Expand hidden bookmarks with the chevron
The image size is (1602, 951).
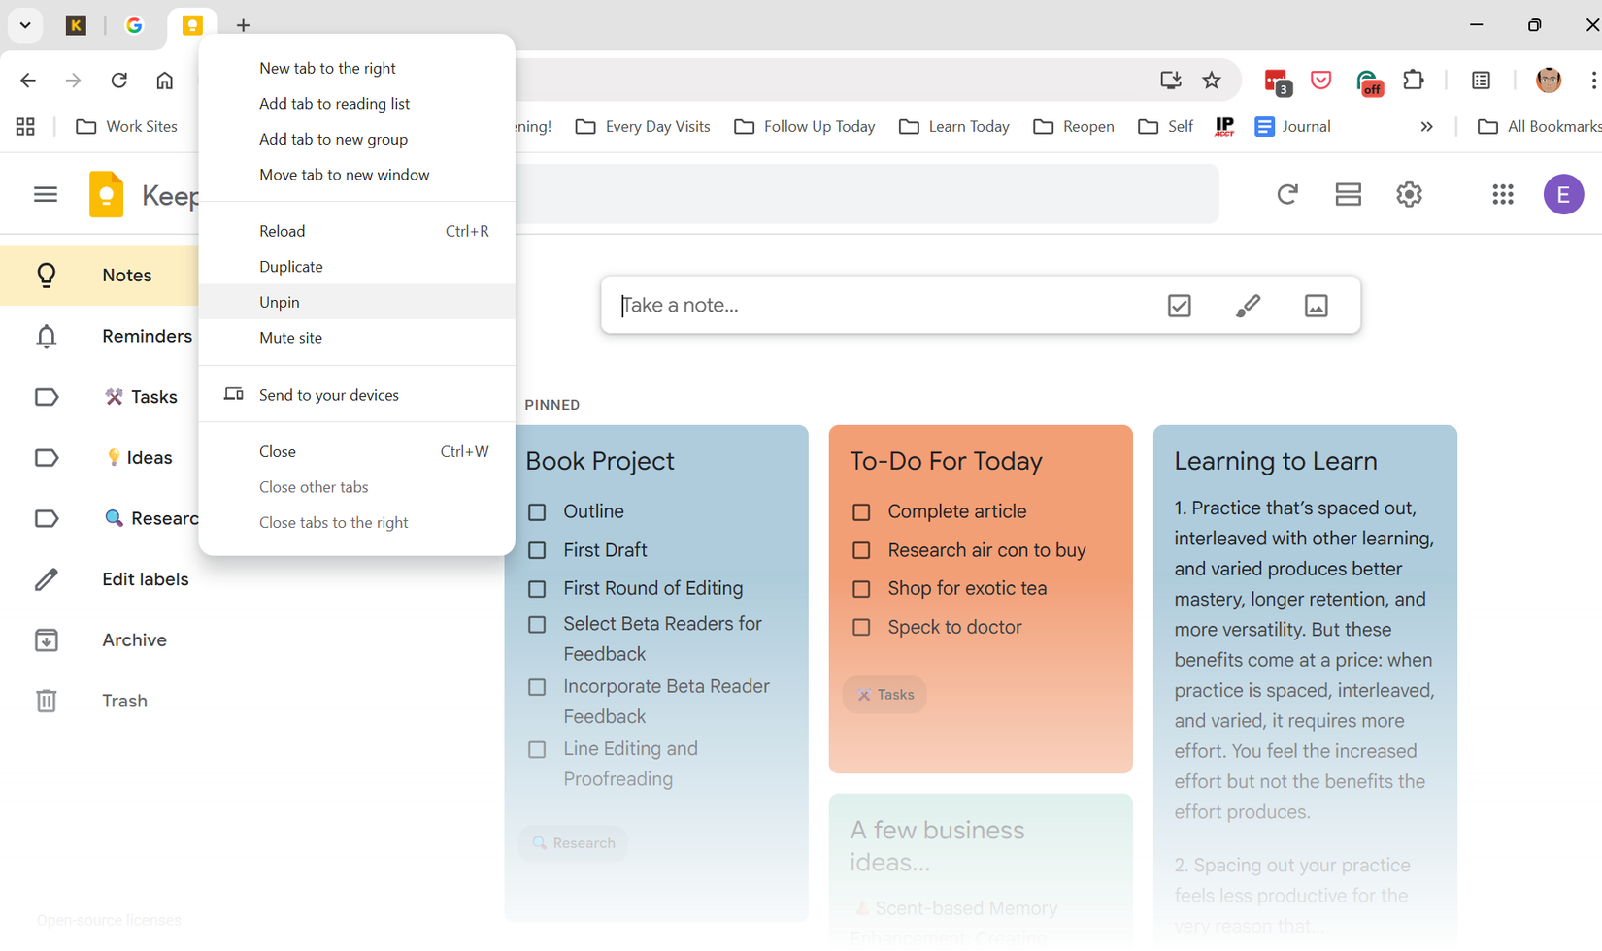point(1426,126)
